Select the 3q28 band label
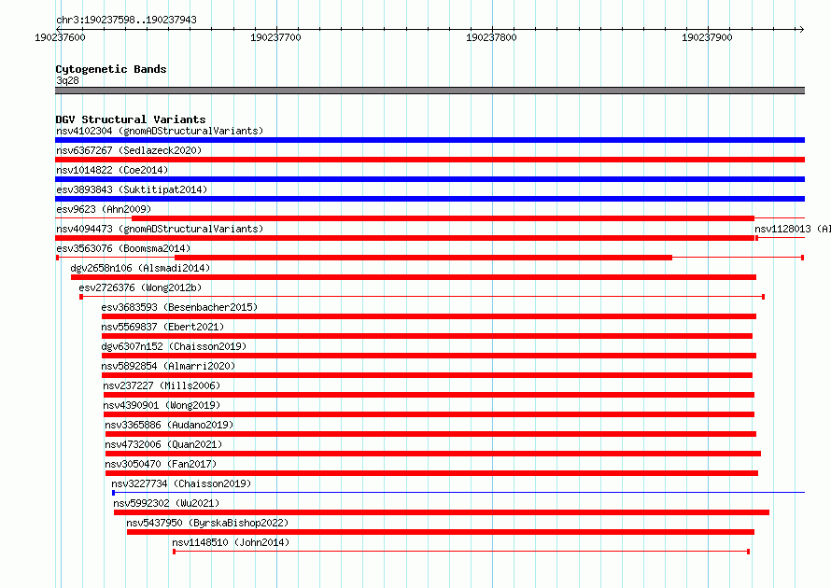The image size is (831, 588). [x=67, y=80]
